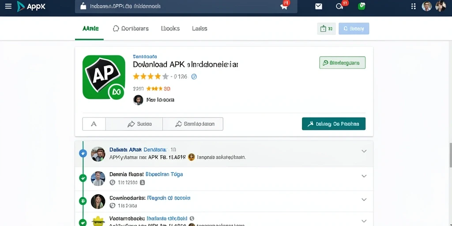Click small box icon after Dennia Rionst timestamp
This screenshot has width=452, height=226.
pos(142,182)
